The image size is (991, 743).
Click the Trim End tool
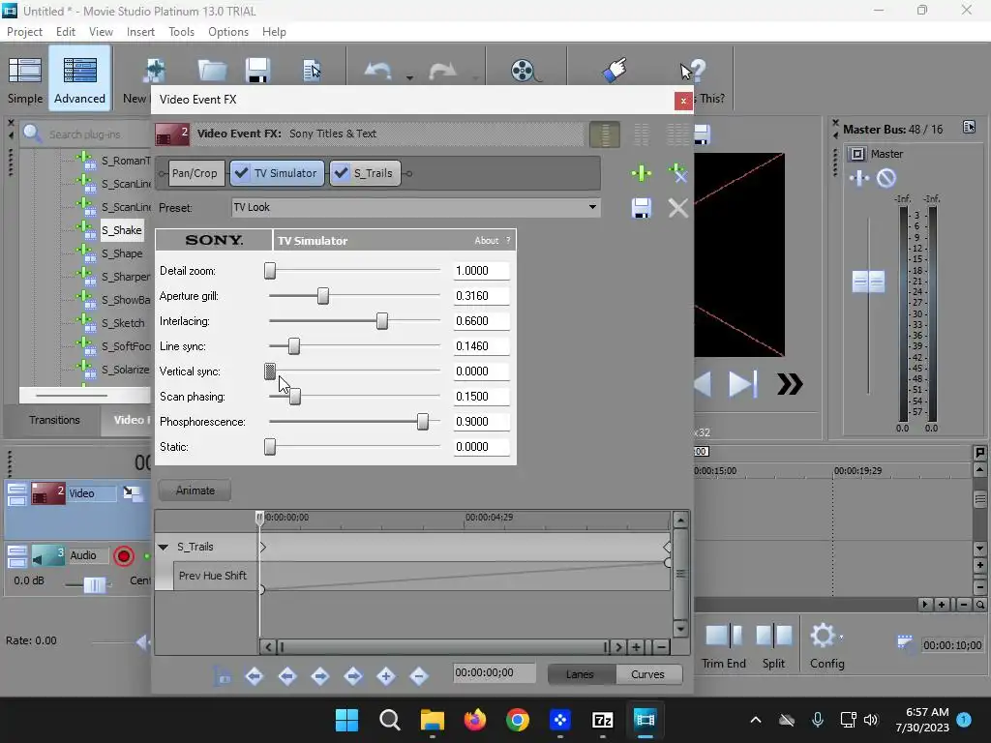(x=724, y=645)
